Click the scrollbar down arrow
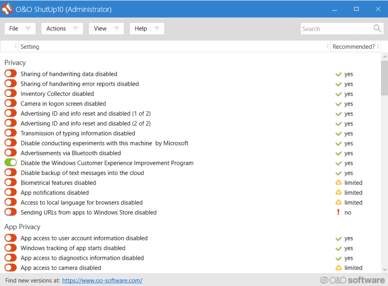388x286 pixels. (x=384, y=269)
